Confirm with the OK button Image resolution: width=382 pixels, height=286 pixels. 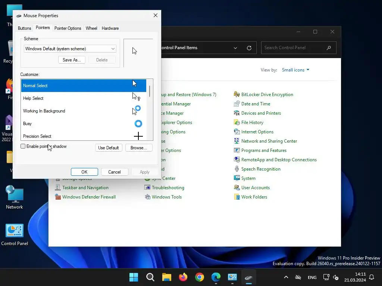click(84, 172)
